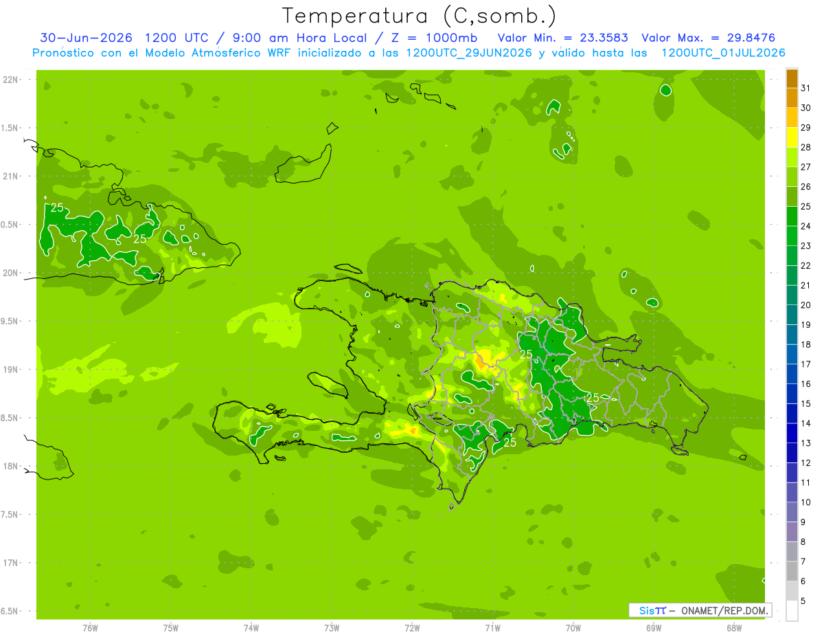Pick the dark green legend swatch between 24 and 25
Image resolution: width=824 pixels, height=637 pixels.
(x=792, y=216)
